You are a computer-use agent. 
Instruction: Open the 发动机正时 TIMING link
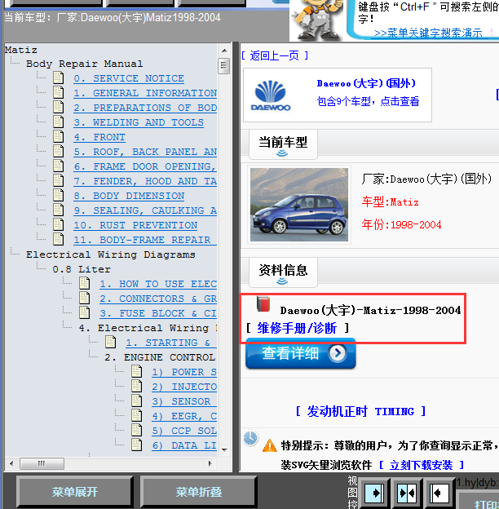pos(360,411)
